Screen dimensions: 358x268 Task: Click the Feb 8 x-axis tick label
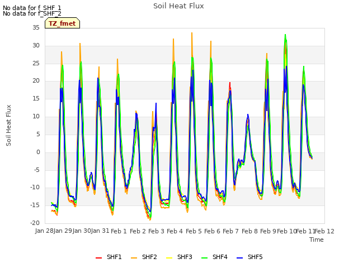tap(249, 231)
